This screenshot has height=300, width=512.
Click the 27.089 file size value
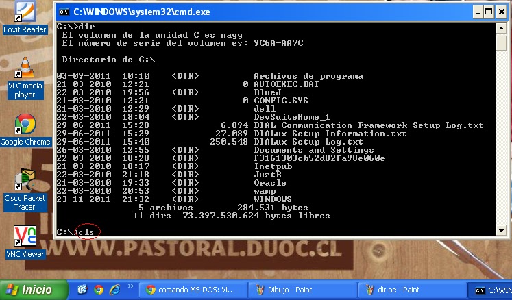click(x=232, y=134)
